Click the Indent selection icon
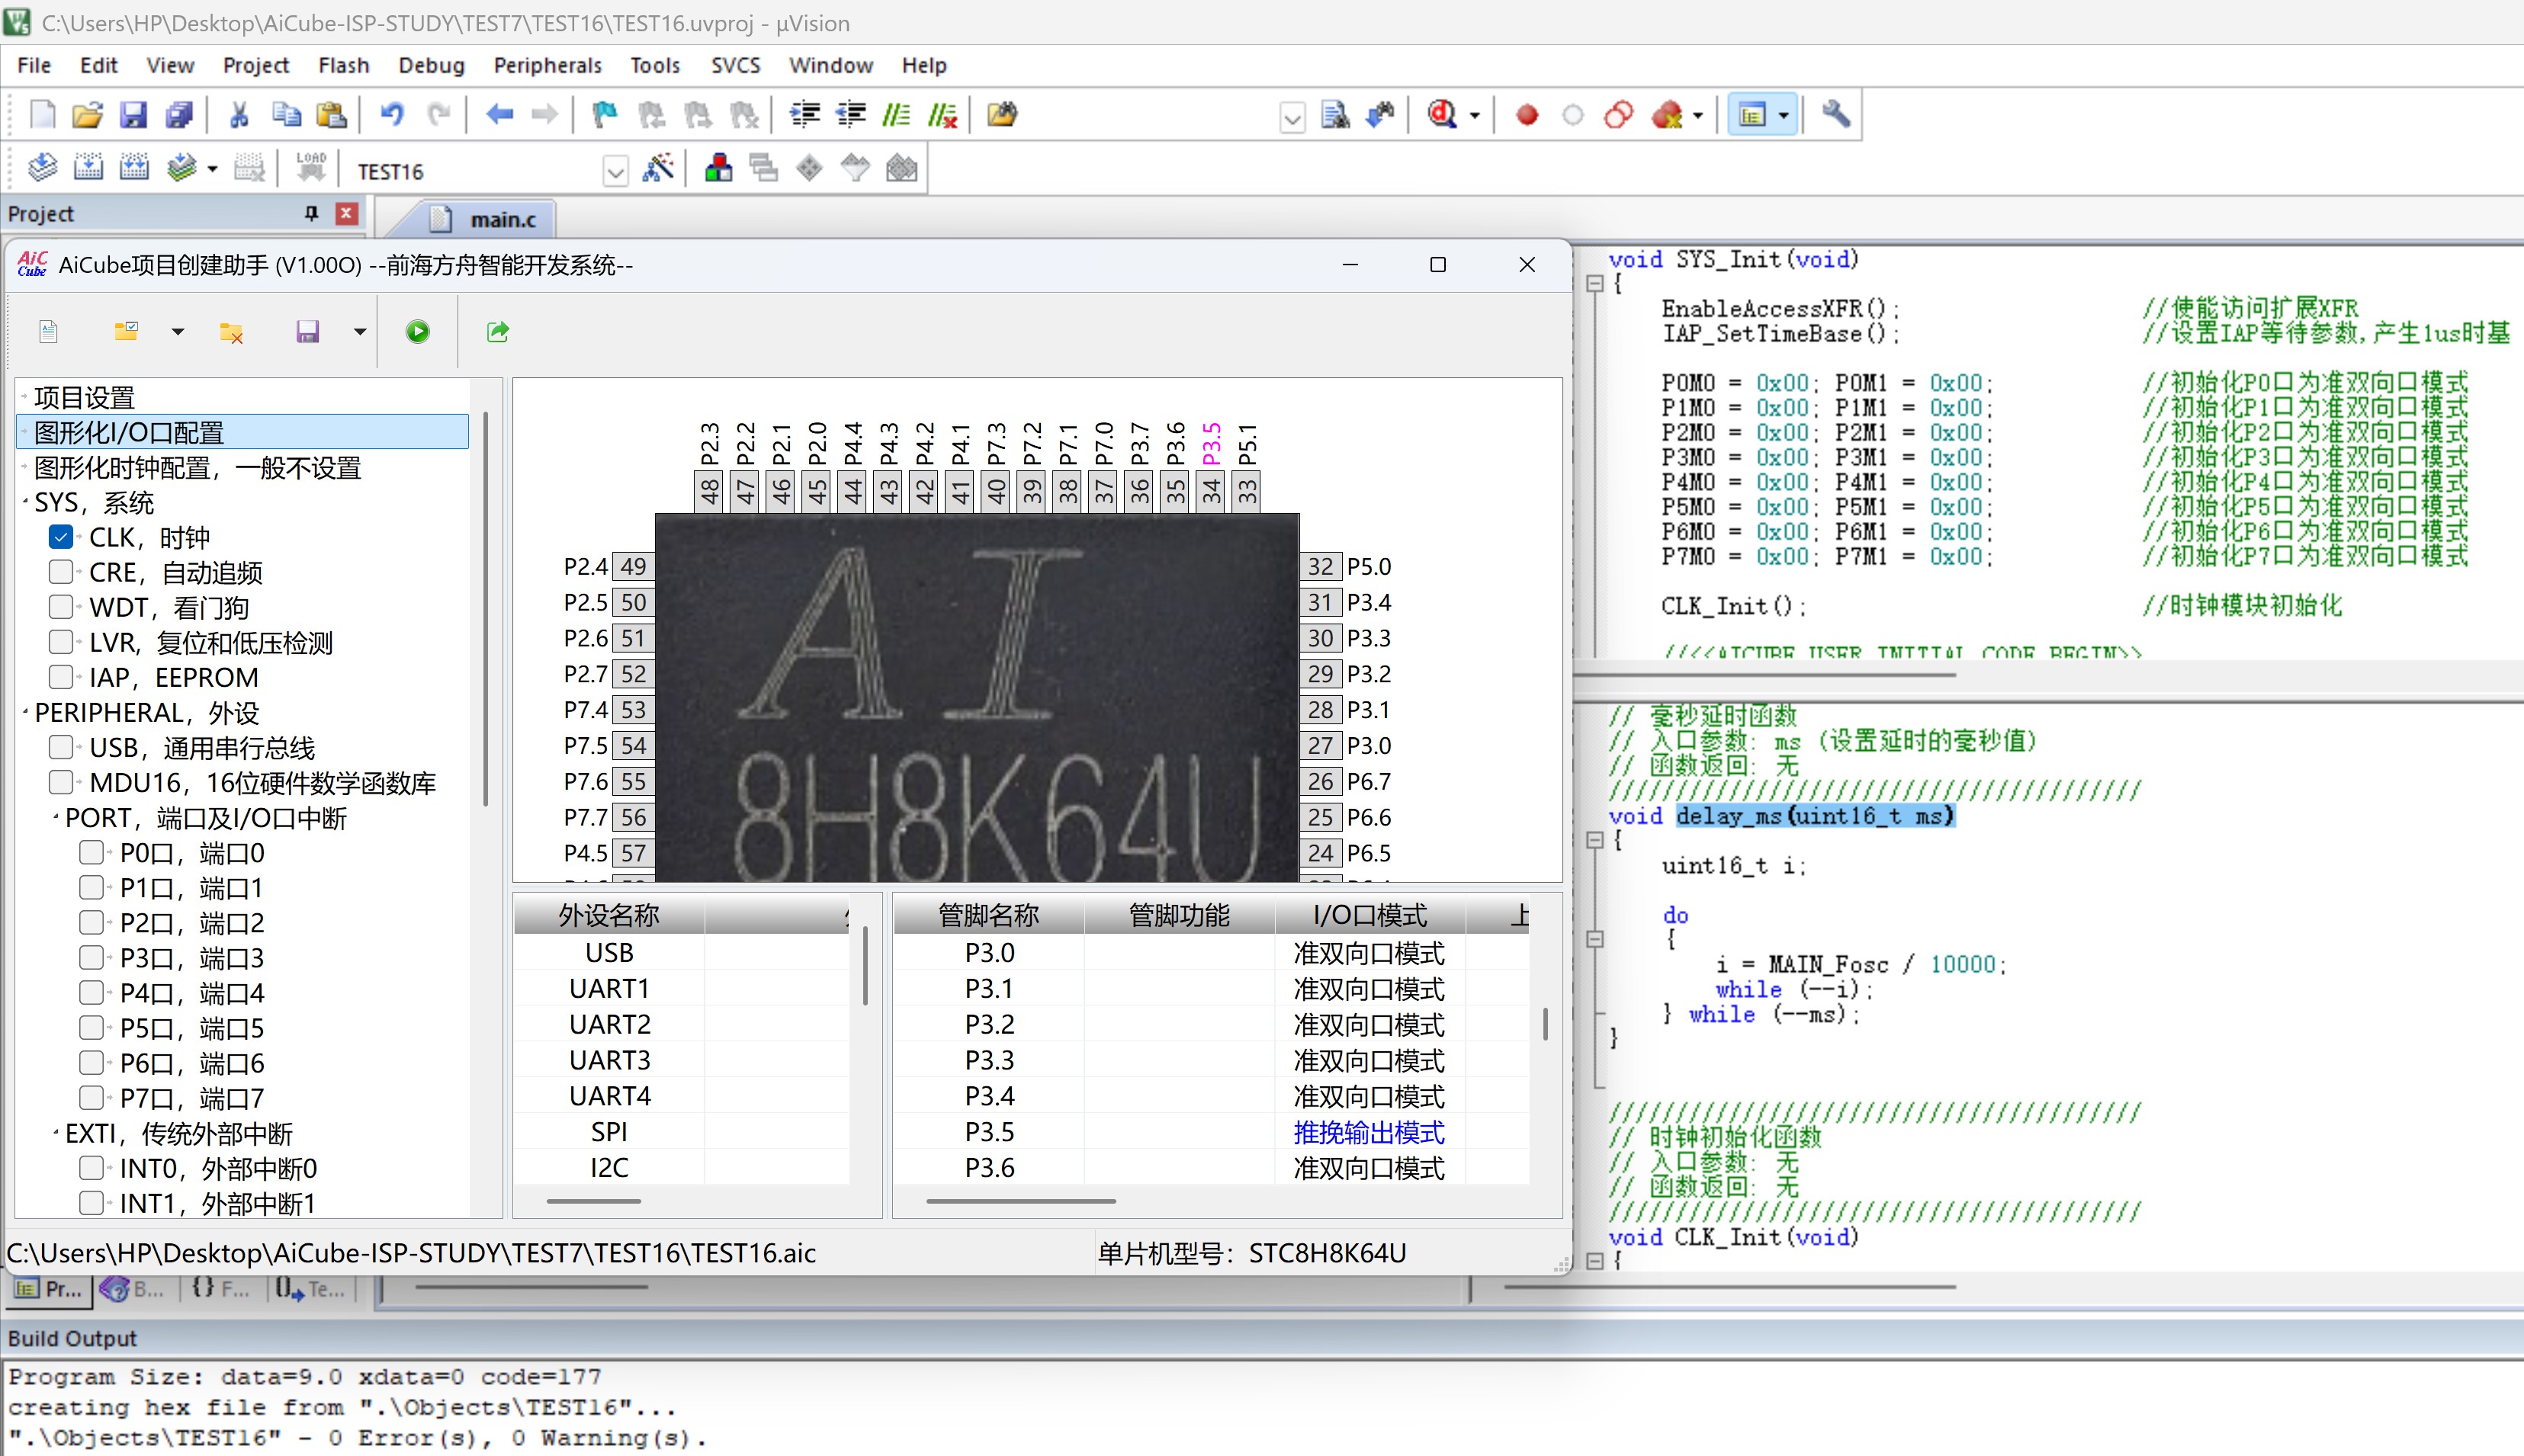The height and width of the screenshot is (1456, 2524). (804, 115)
